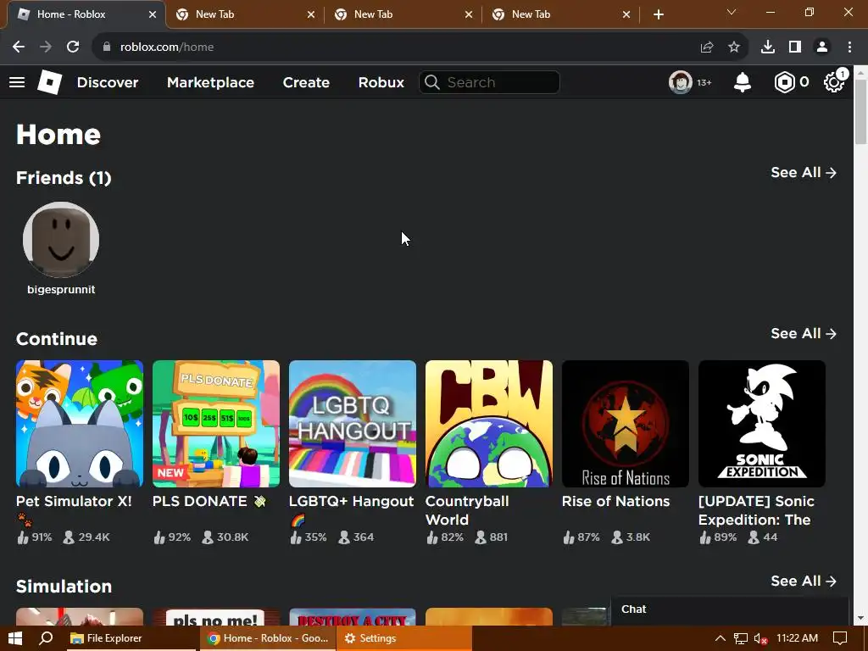Click the Simulation section heading

click(x=64, y=587)
